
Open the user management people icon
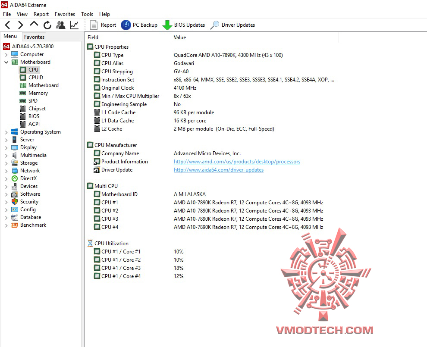coord(60,25)
